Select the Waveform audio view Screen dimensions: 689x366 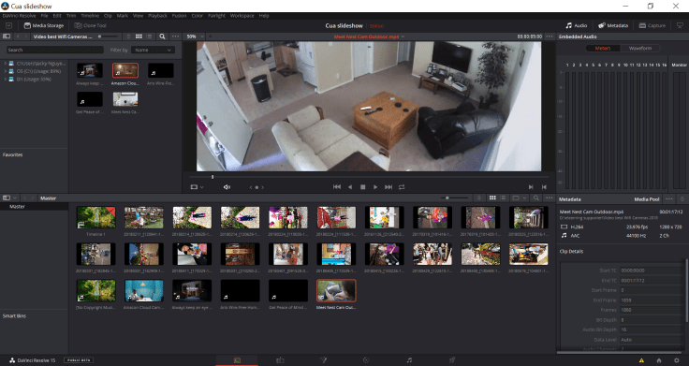pos(639,49)
